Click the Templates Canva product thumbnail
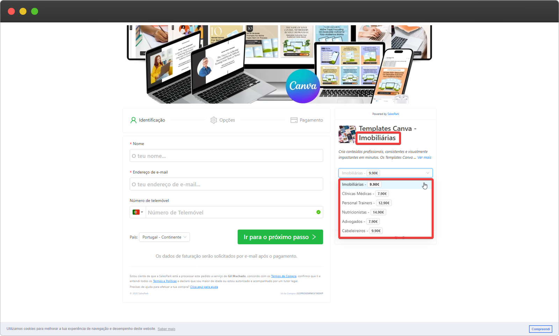559x336 pixels. pos(347,134)
